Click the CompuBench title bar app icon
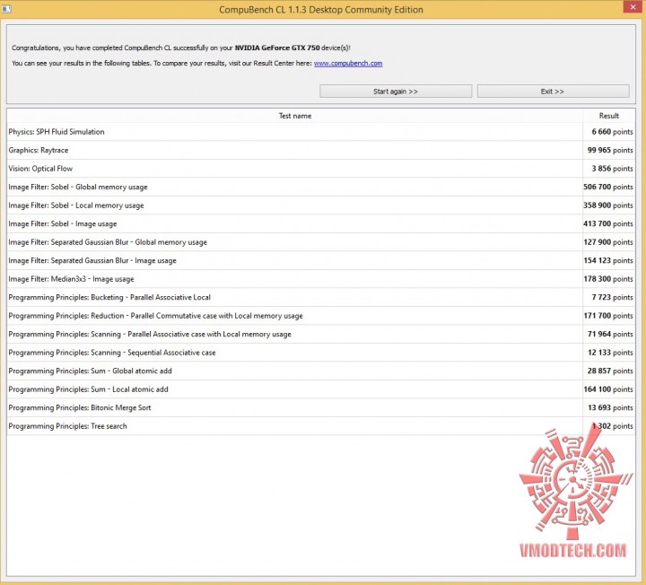This screenshot has height=585, width=646. pyautogui.click(x=6, y=9)
